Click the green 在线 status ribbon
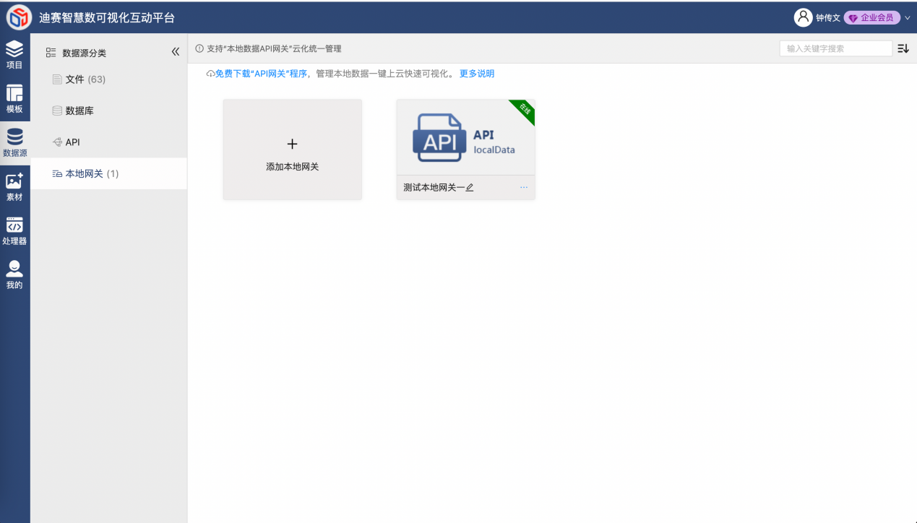Screen dimensions: 917x523 point(525,110)
